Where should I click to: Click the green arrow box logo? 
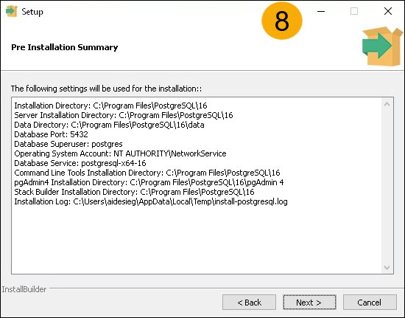[382, 46]
